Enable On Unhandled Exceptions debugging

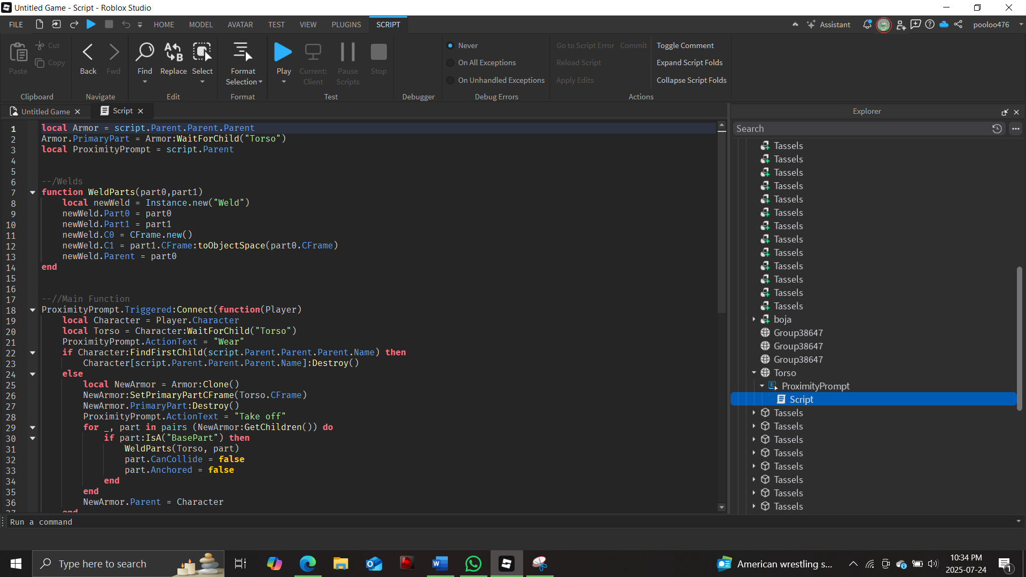tap(450, 80)
